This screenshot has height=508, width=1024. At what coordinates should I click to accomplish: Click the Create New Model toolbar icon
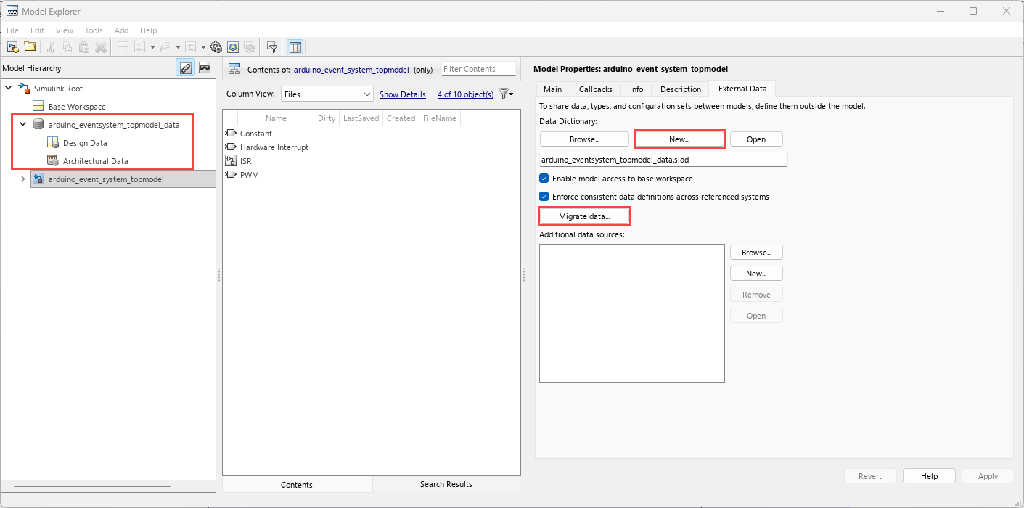[x=12, y=46]
